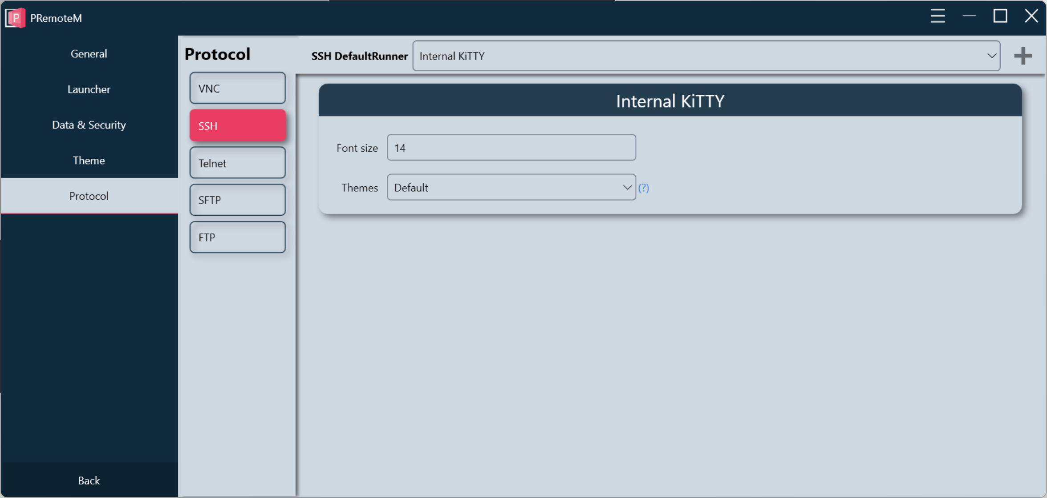
Task: Go to Data & Security settings
Action: 89,125
